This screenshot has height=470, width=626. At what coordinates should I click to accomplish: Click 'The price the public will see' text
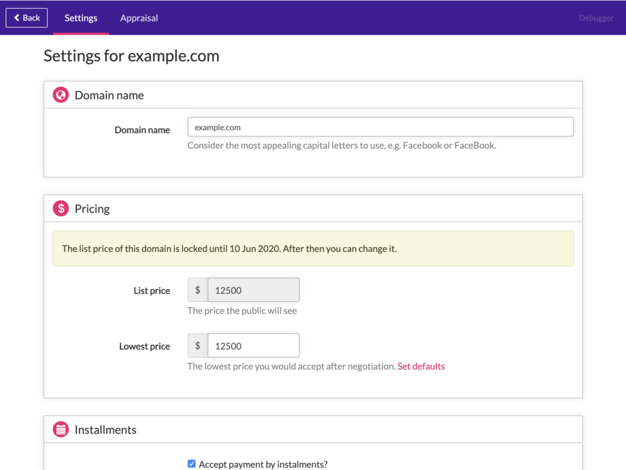[x=242, y=311]
